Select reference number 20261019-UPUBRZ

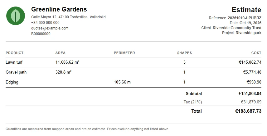(x=245, y=18)
